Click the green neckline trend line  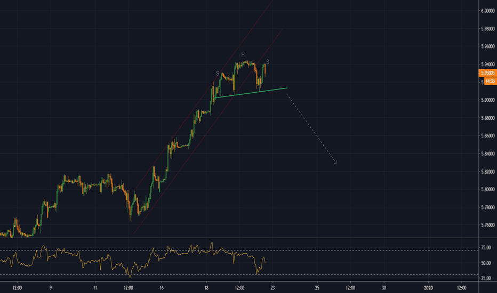[x=251, y=93]
